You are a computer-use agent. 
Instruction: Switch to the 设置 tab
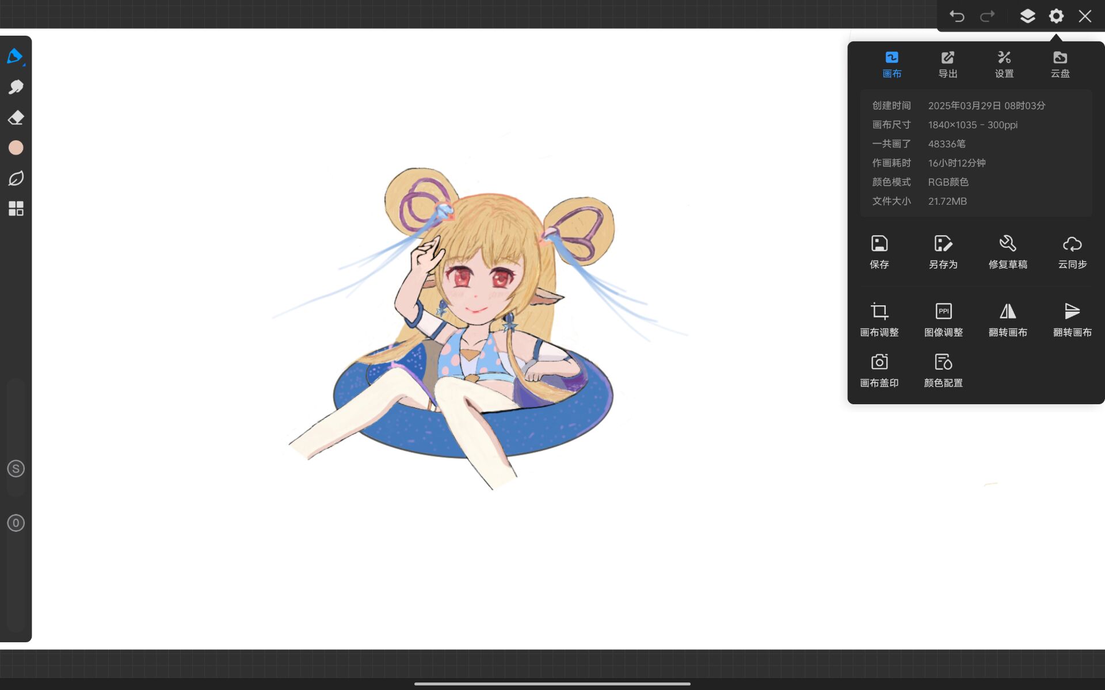tap(1004, 64)
